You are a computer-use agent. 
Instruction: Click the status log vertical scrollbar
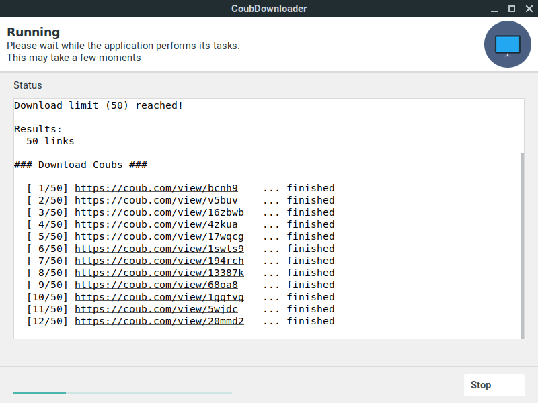coord(523,245)
